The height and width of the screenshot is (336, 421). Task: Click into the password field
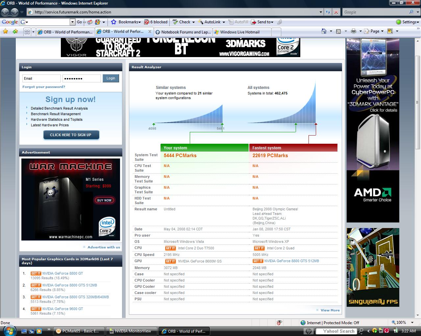(82, 78)
